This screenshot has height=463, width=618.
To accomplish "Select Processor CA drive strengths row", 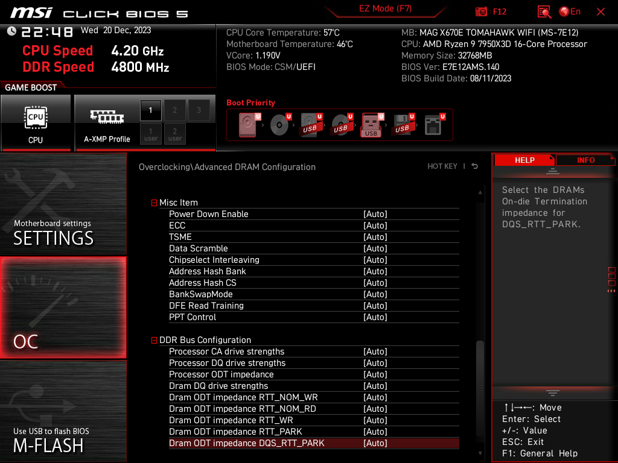I will (314, 351).
